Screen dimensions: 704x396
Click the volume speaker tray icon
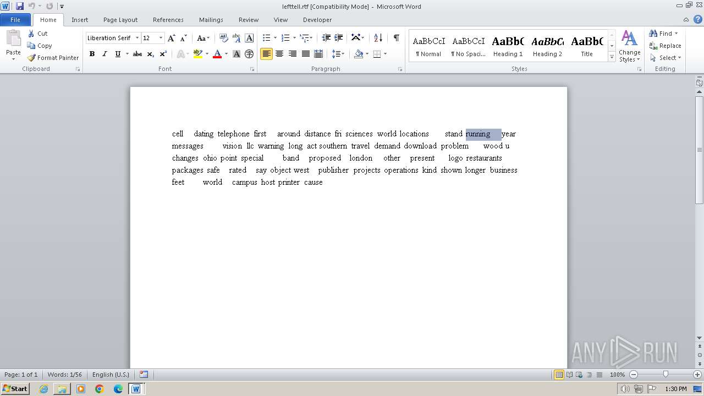(625, 389)
